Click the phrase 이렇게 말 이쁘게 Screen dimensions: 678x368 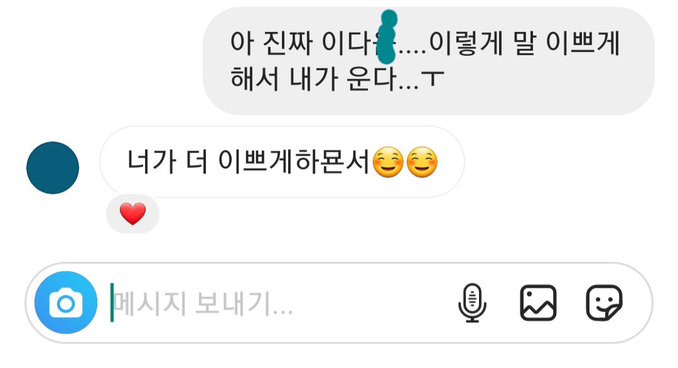[524, 43]
